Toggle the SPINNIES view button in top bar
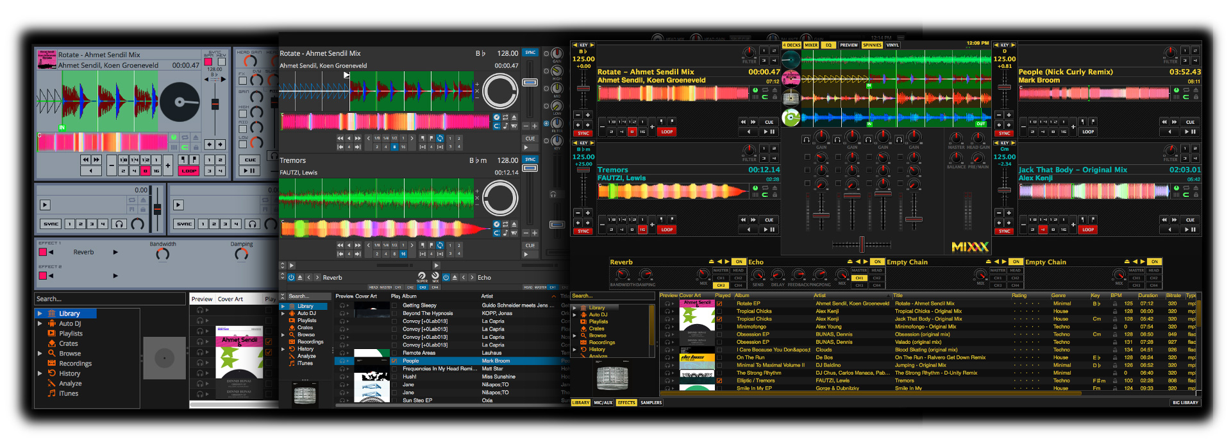The width and height of the screenshot is (1231, 444). tap(872, 46)
